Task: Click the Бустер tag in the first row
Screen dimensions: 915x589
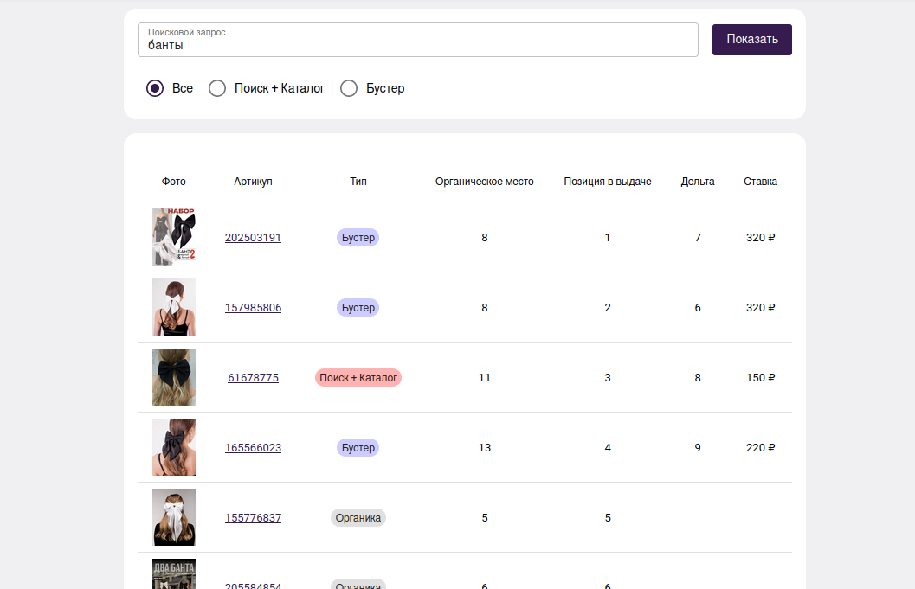Action: [x=358, y=238]
